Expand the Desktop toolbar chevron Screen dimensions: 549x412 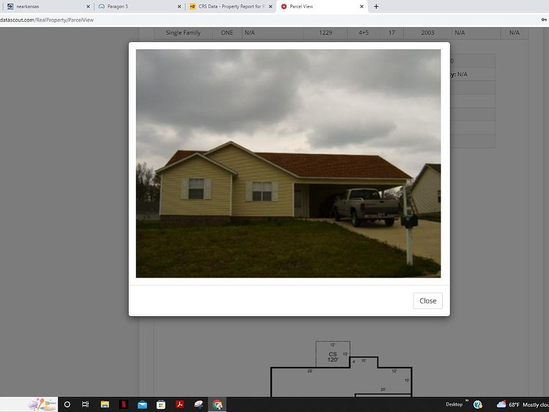(x=467, y=401)
